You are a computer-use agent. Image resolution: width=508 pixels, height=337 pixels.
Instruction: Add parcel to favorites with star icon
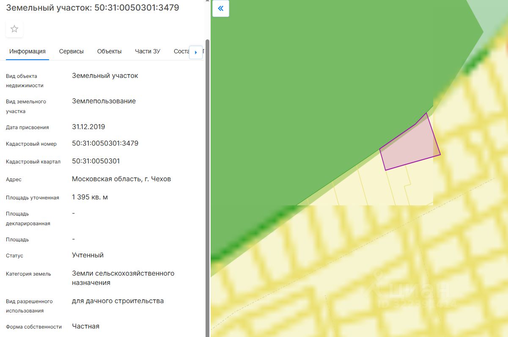click(x=14, y=29)
